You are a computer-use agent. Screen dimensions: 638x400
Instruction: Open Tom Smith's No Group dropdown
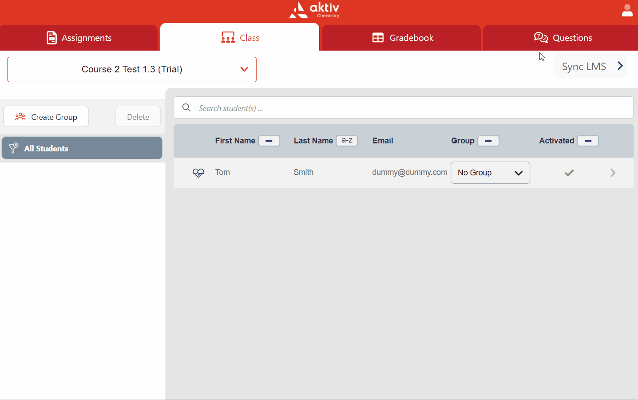[x=490, y=173]
